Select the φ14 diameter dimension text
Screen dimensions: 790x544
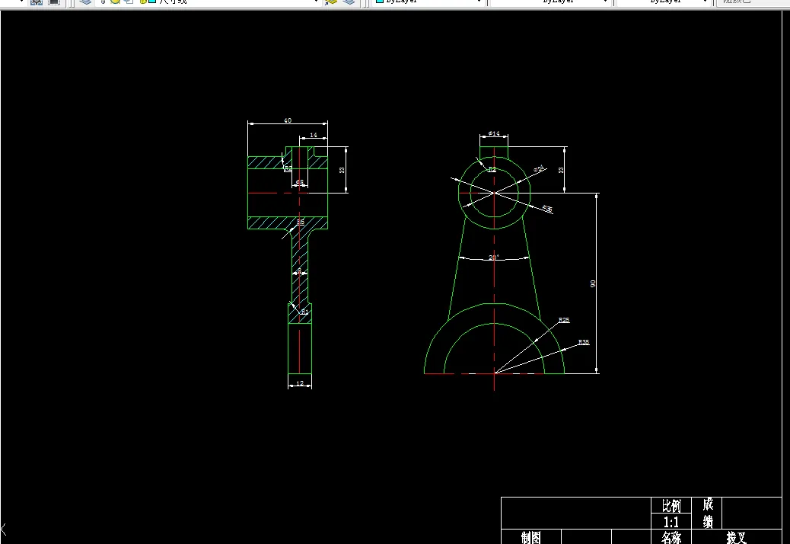pos(494,133)
